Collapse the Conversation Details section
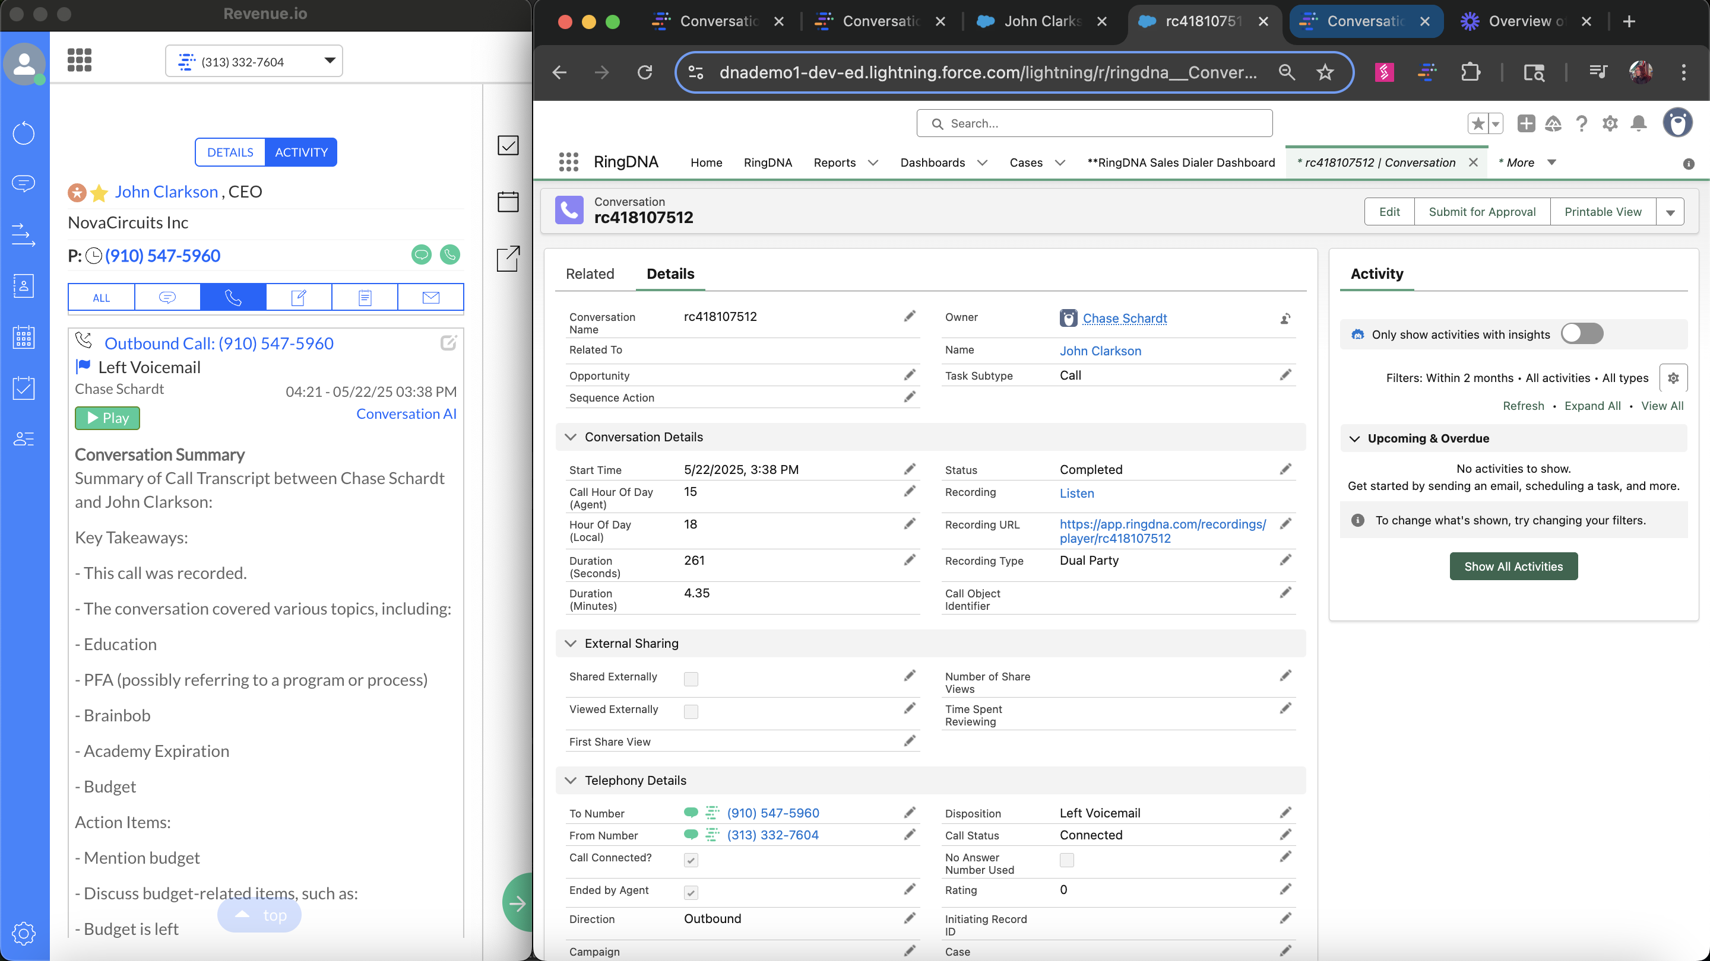This screenshot has height=961, width=1710. 570,437
